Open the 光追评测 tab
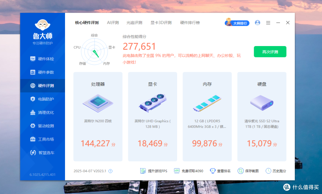 click(134, 23)
